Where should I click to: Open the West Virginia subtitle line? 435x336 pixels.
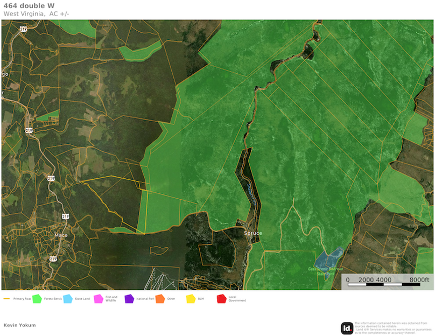point(36,15)
